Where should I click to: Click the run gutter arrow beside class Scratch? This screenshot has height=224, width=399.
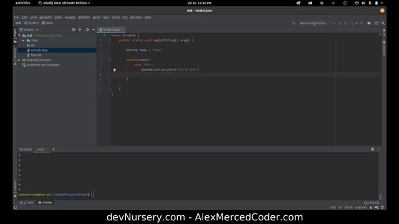[104, 35]
